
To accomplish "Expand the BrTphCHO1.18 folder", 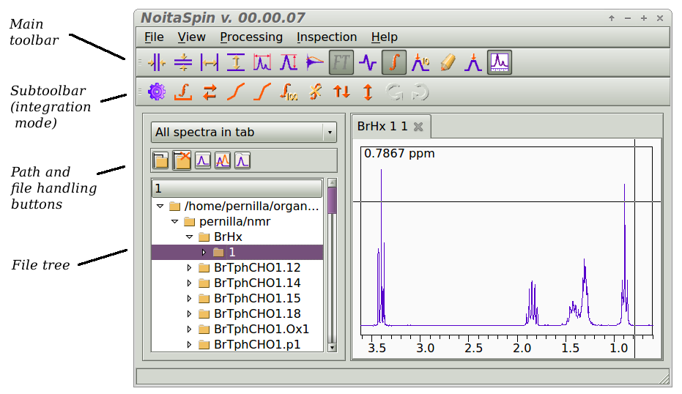I will click(x=189, y=314).
